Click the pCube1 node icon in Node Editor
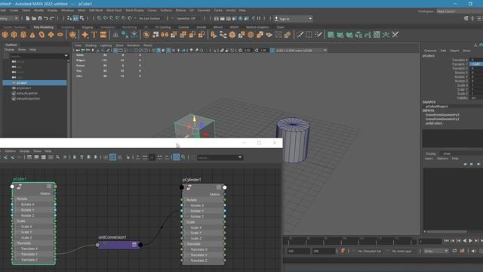Image resolution: width=483 pixels, height=272 pixels. click(x=20, y=187)
